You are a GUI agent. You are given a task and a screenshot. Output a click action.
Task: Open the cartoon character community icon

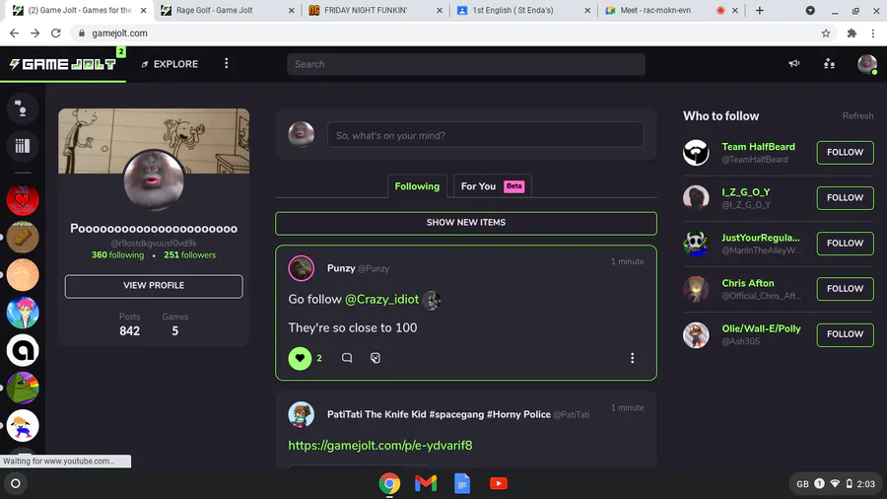23,425
